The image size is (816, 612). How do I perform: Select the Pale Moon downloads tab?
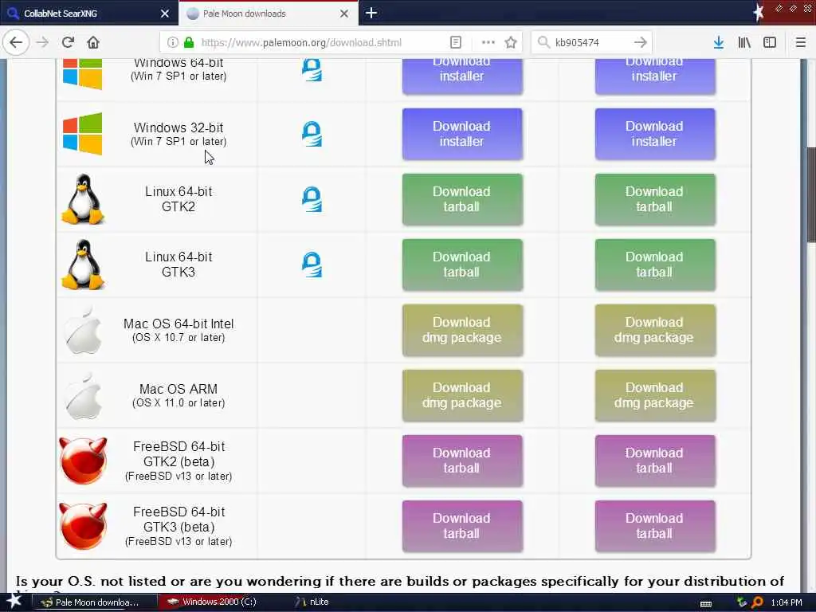click(x=268, y=13)
